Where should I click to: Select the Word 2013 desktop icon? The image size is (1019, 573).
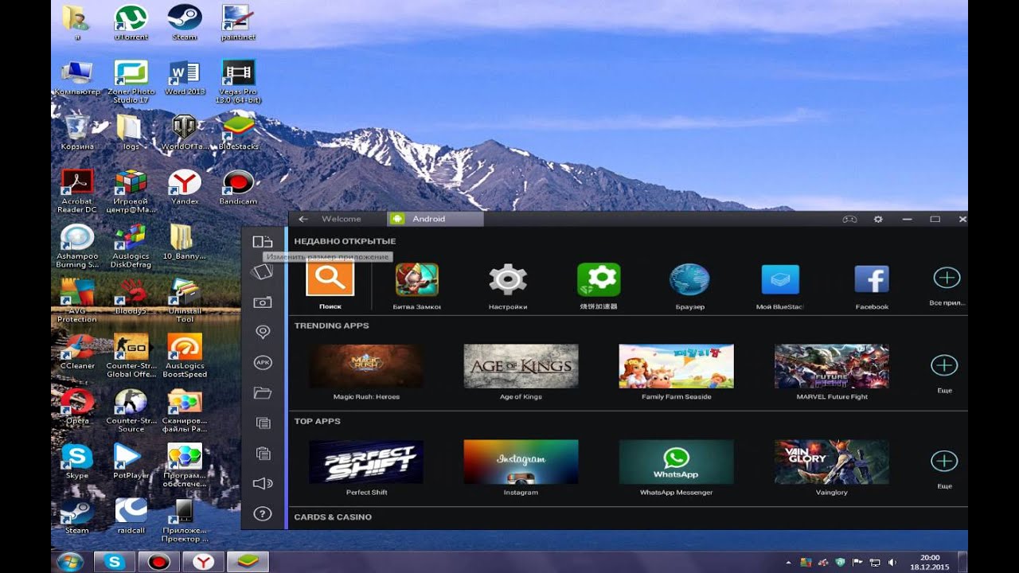point(185,77)
